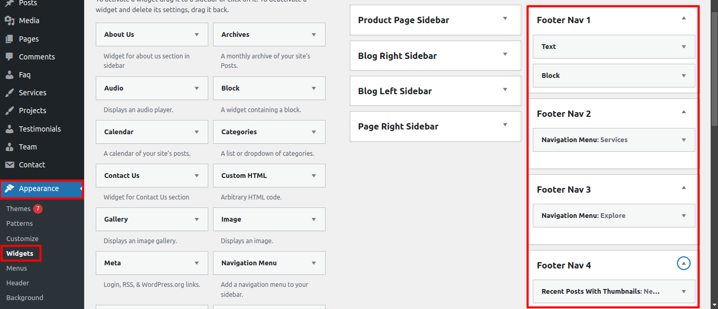Click the Faq person icon
Image resolution: width=718 pixels, height=309 pixels.
point(9,75)
